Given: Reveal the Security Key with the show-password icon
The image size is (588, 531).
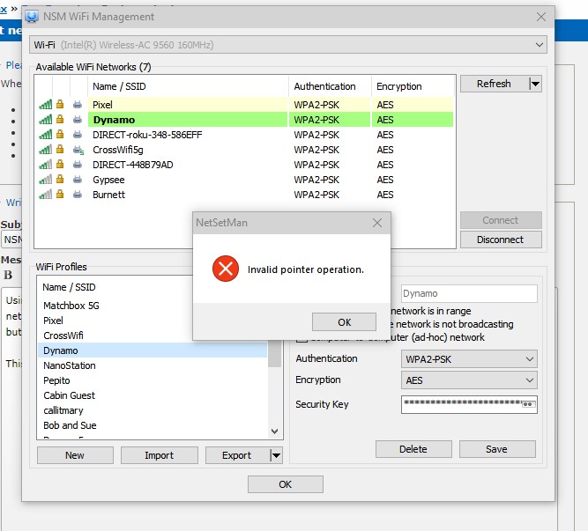Looking at the screenshot, I should coord(528,404).
